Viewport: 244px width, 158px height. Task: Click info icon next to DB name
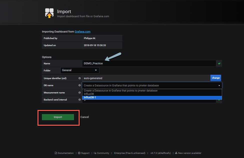click(80, 85)
